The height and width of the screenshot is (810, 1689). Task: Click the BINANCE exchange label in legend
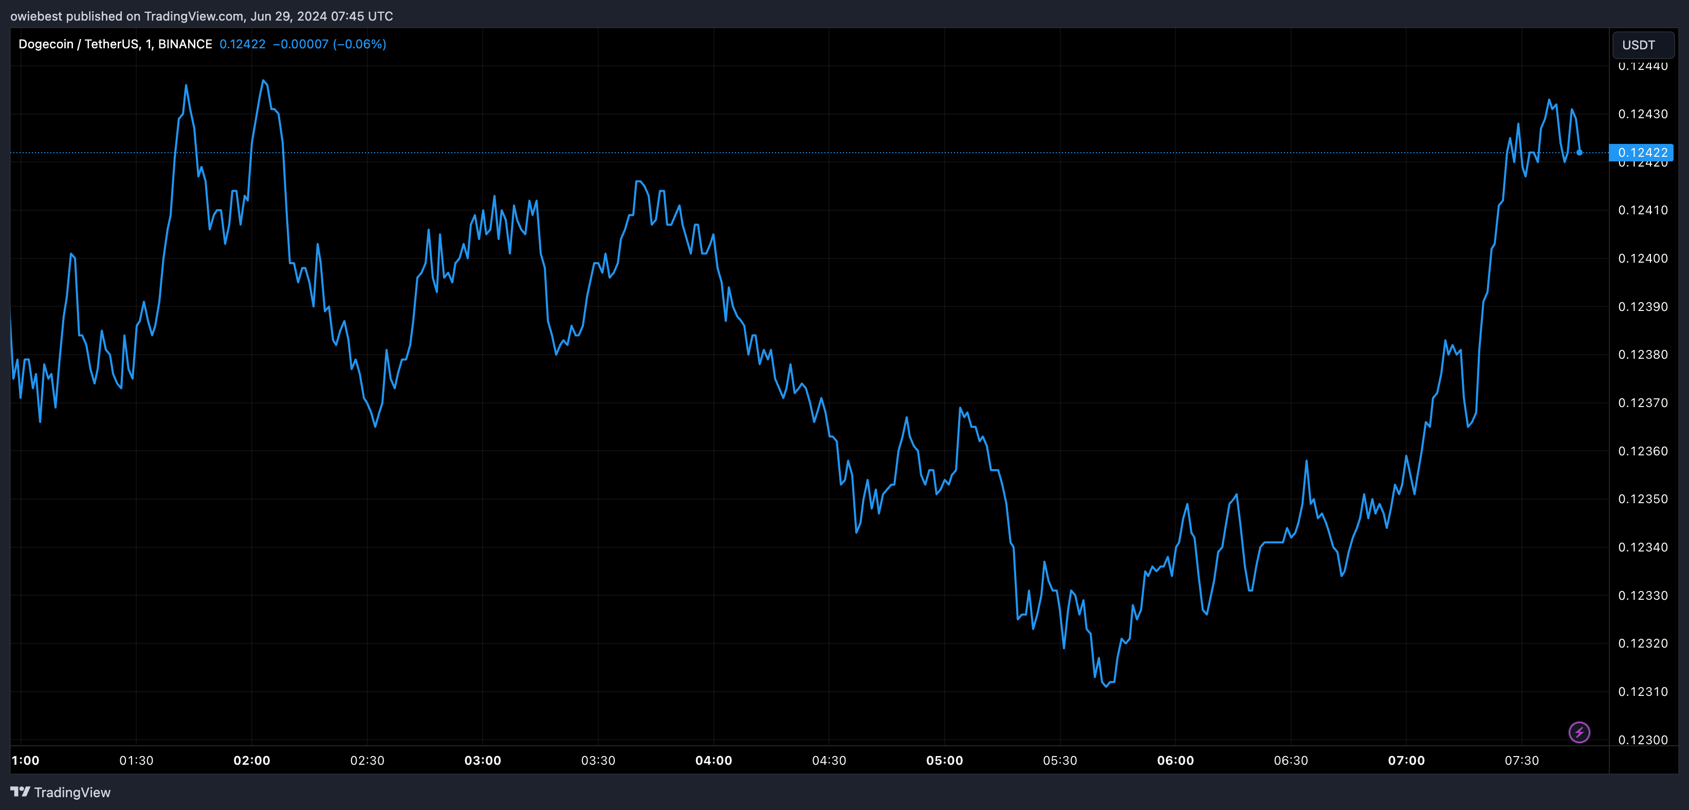(185, 44)
